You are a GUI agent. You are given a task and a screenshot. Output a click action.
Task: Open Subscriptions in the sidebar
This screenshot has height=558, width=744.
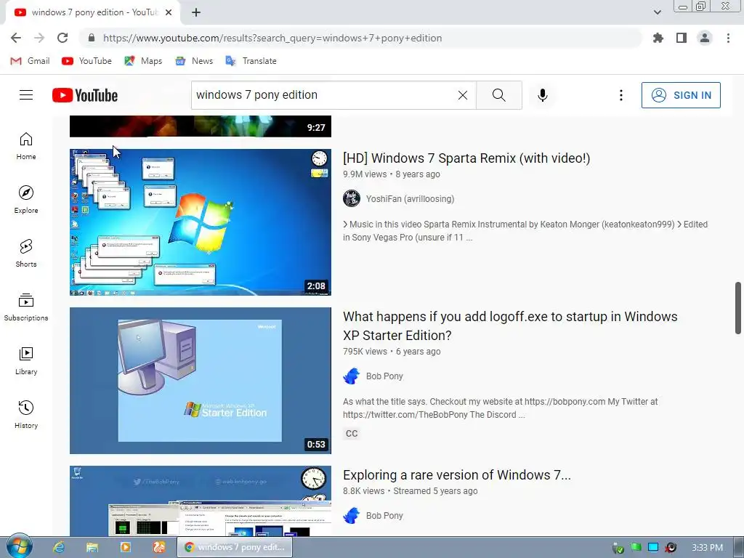click(26, 307)
